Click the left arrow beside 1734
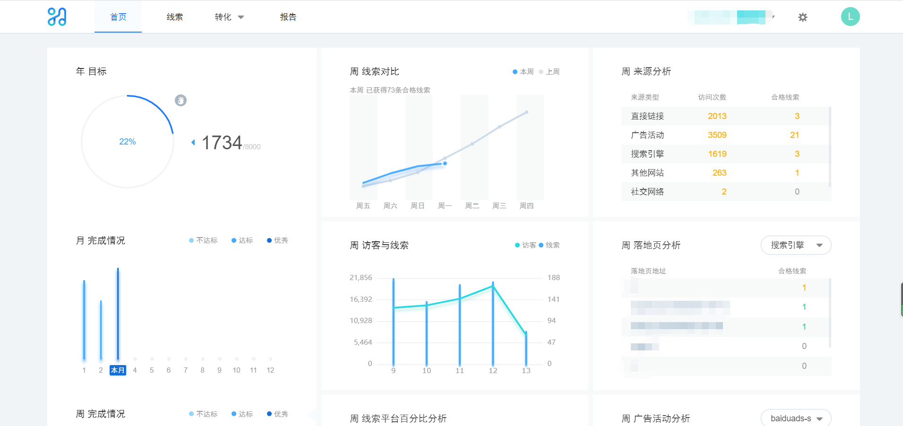The image size is (903, 426). [x=193, y=142]
